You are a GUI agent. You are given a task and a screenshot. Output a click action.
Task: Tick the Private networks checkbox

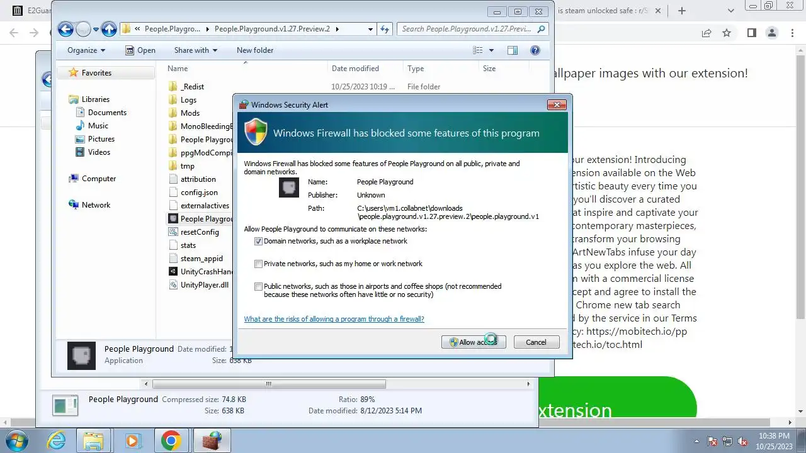(258, 264)
